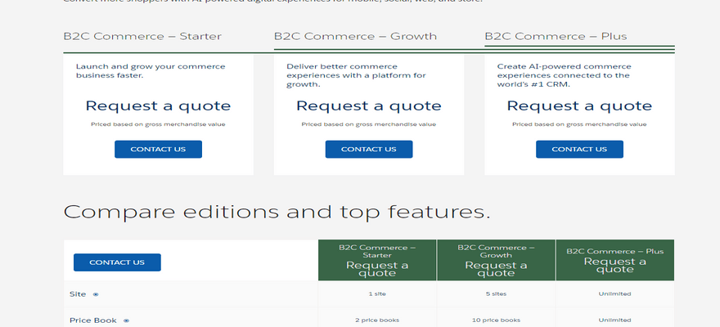Select the B2C Commerce – Starter heading
The width and height of the screenshot is (720, 327).
coord(142,36)
